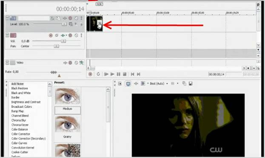The image size is (265, 158).
Task: Stop playback with the Stop button
Action: pyautogui.click(x=125, y=74)
